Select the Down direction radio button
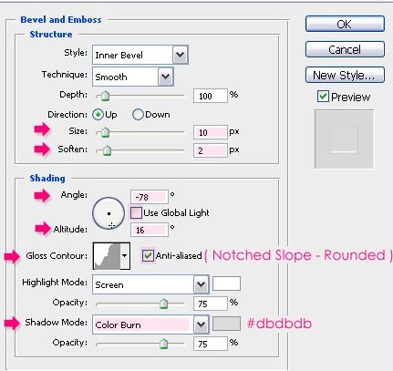 pyautogui.click(x=138, y=115)
